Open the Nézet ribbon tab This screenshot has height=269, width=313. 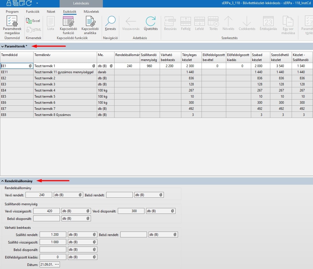pos(51,12)
